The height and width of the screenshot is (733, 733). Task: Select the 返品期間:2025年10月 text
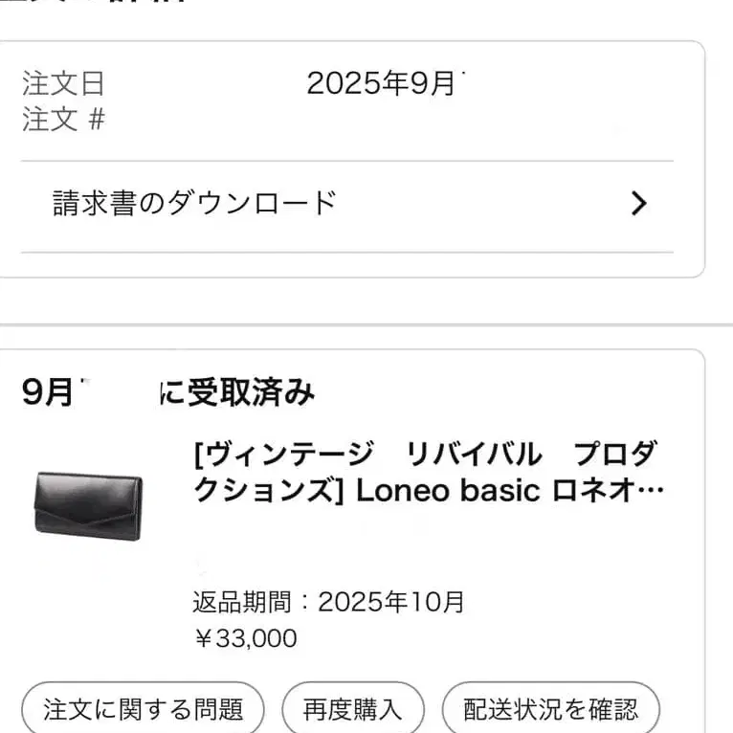[328, 602]
